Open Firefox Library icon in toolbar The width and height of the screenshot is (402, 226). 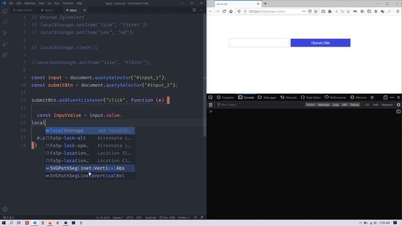coord(362,11)
